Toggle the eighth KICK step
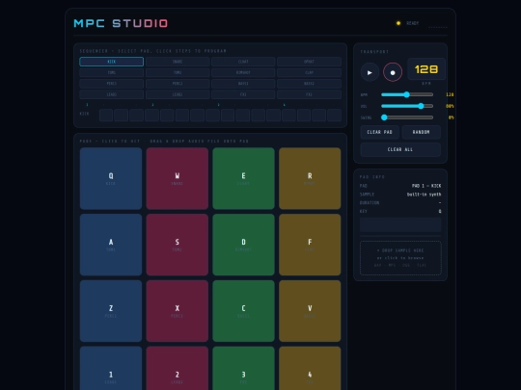The image size is (521, 390). click(x=212, y=116)
